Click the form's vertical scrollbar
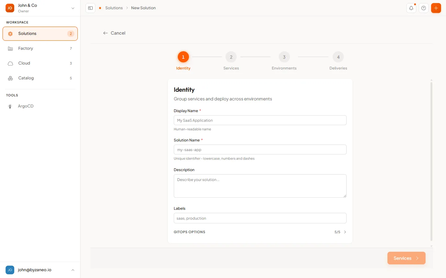Screen dimensions: 446x278 (431, 161)
